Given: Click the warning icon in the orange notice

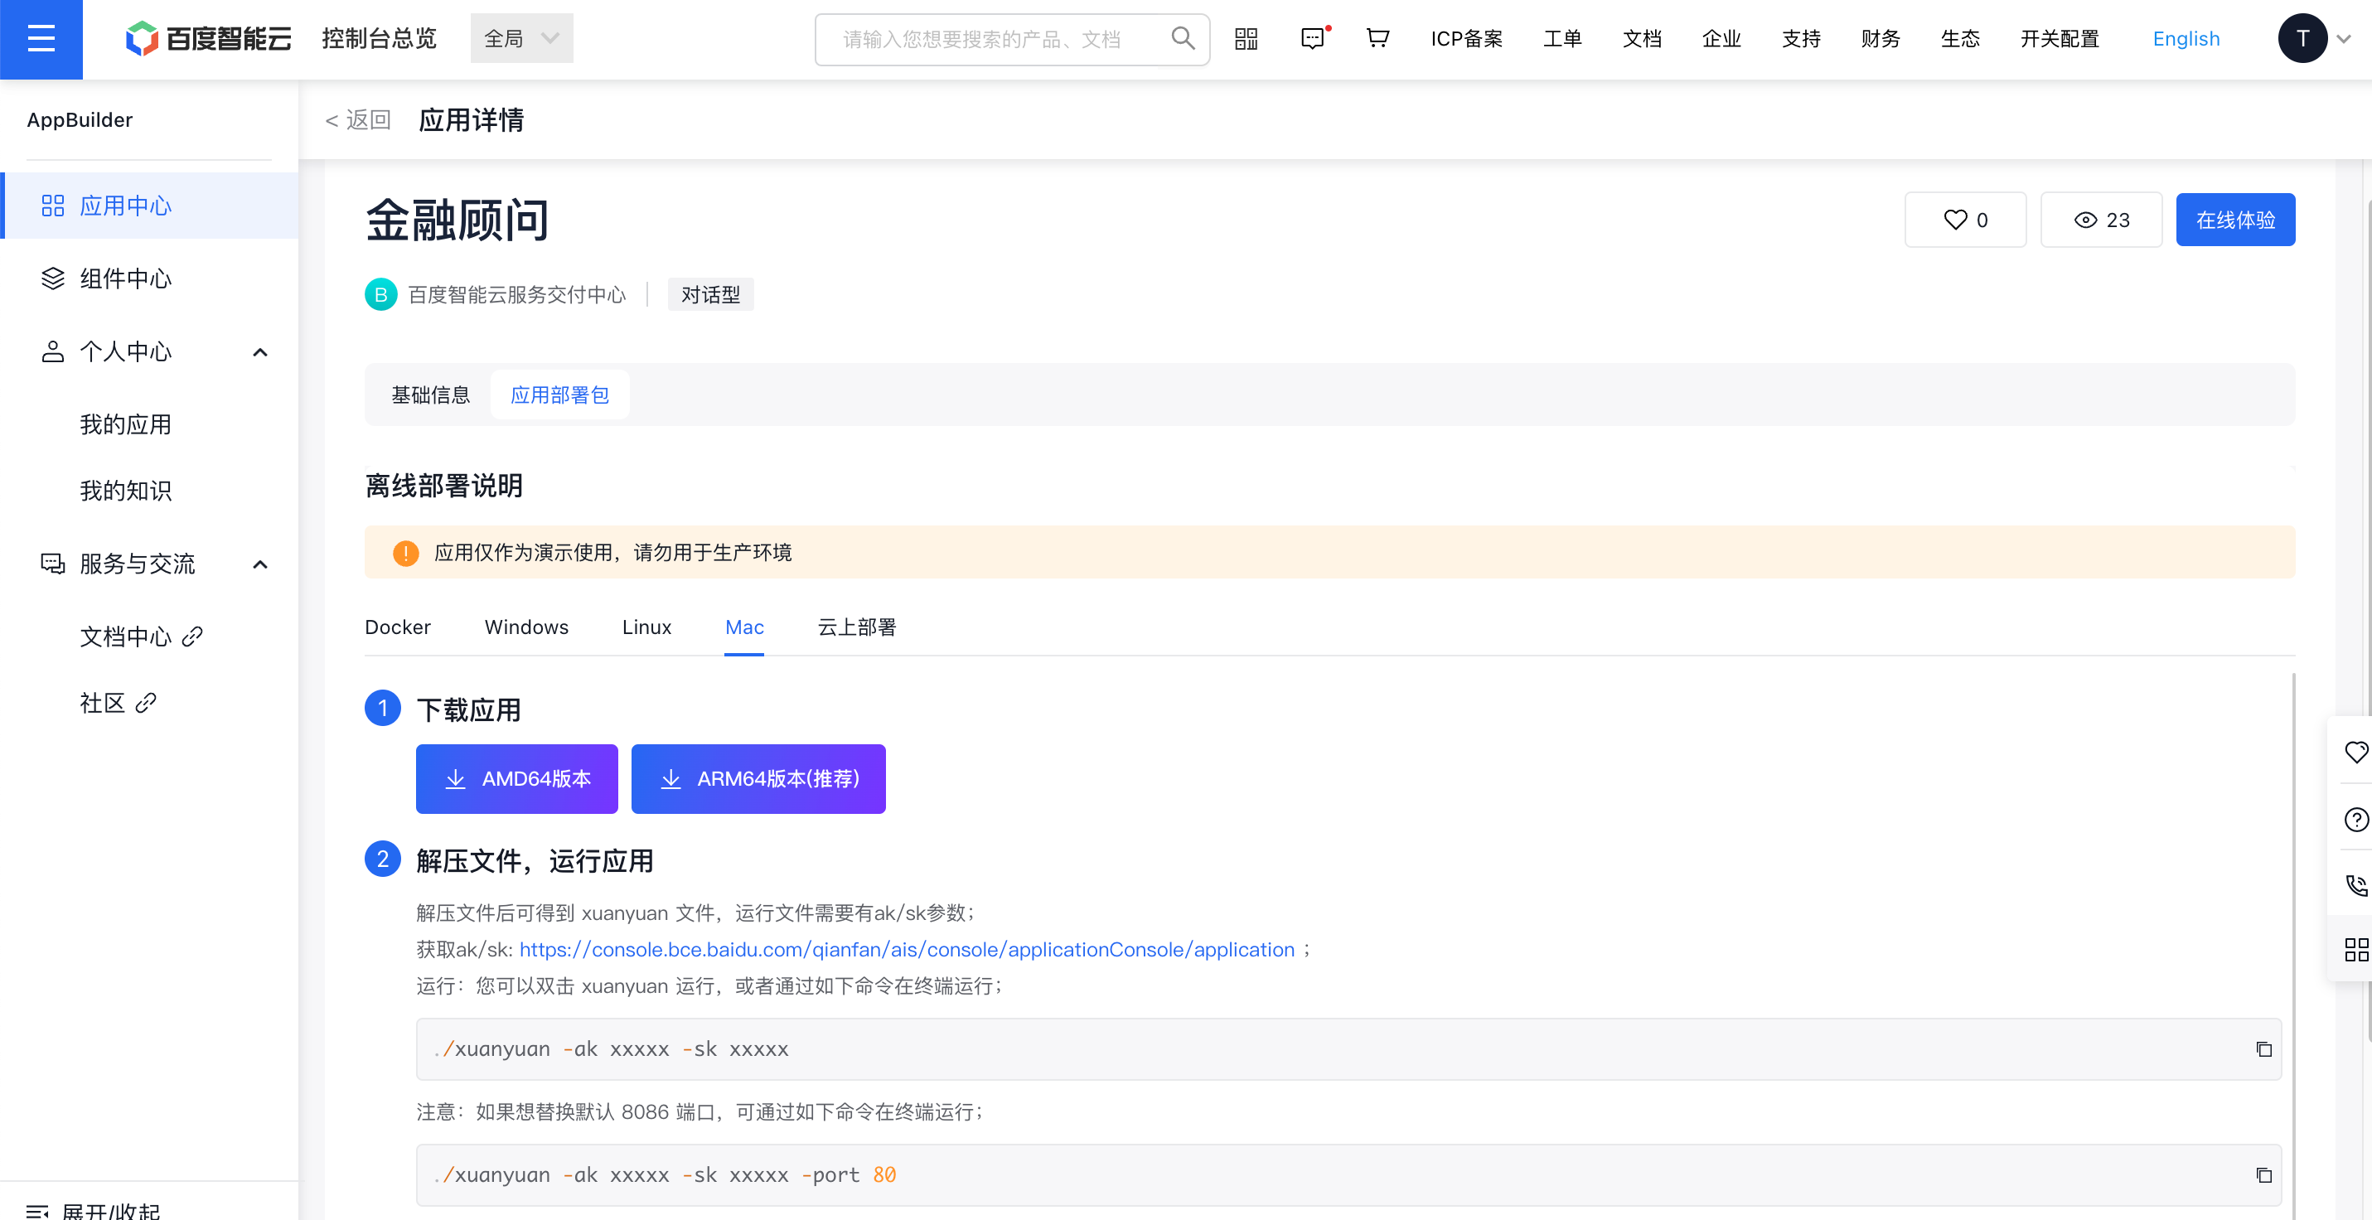Looking at the screenshot, I should coord(405,553).
